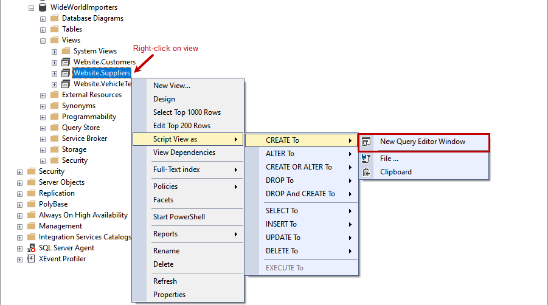The height and width of the screenshot is (305, 548).
Task: Click the New Query Editor Window icon
Action: (366, 142)
